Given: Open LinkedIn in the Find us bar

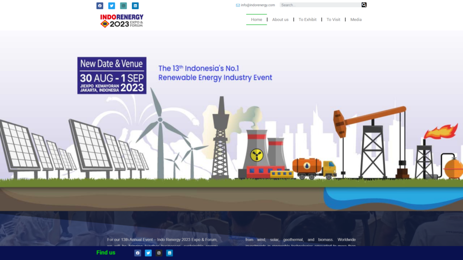Looking at the screenshot, I should tap(170, 253).
